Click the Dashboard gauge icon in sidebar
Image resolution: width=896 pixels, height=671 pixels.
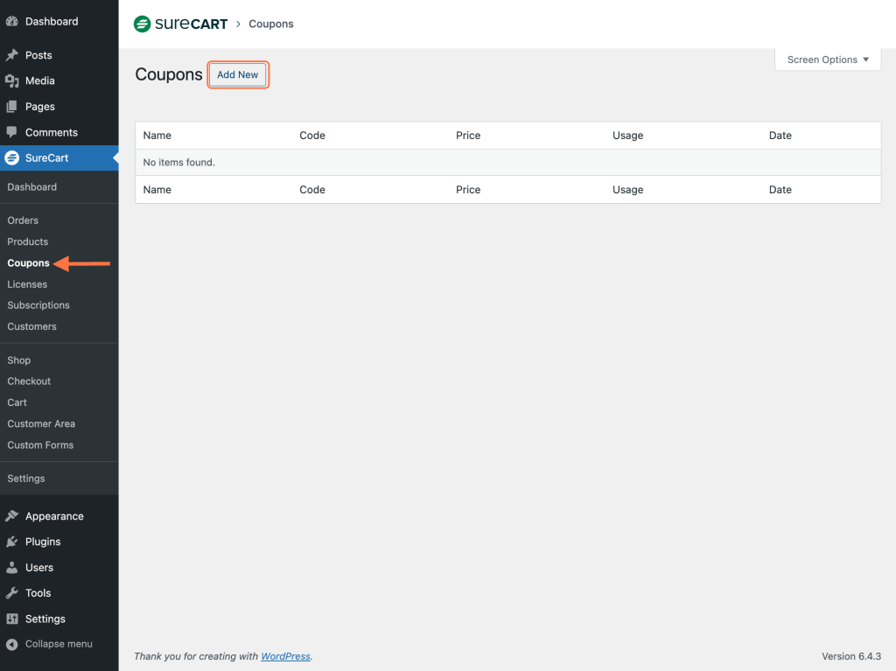tap(12, 21)
